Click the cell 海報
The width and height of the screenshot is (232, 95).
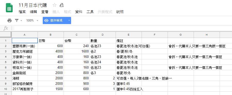24,78
